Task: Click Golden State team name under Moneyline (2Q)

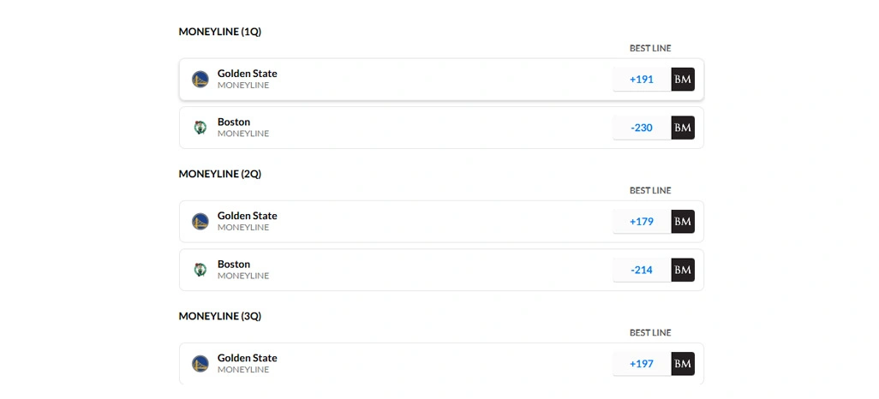Action: coord(247,216)
